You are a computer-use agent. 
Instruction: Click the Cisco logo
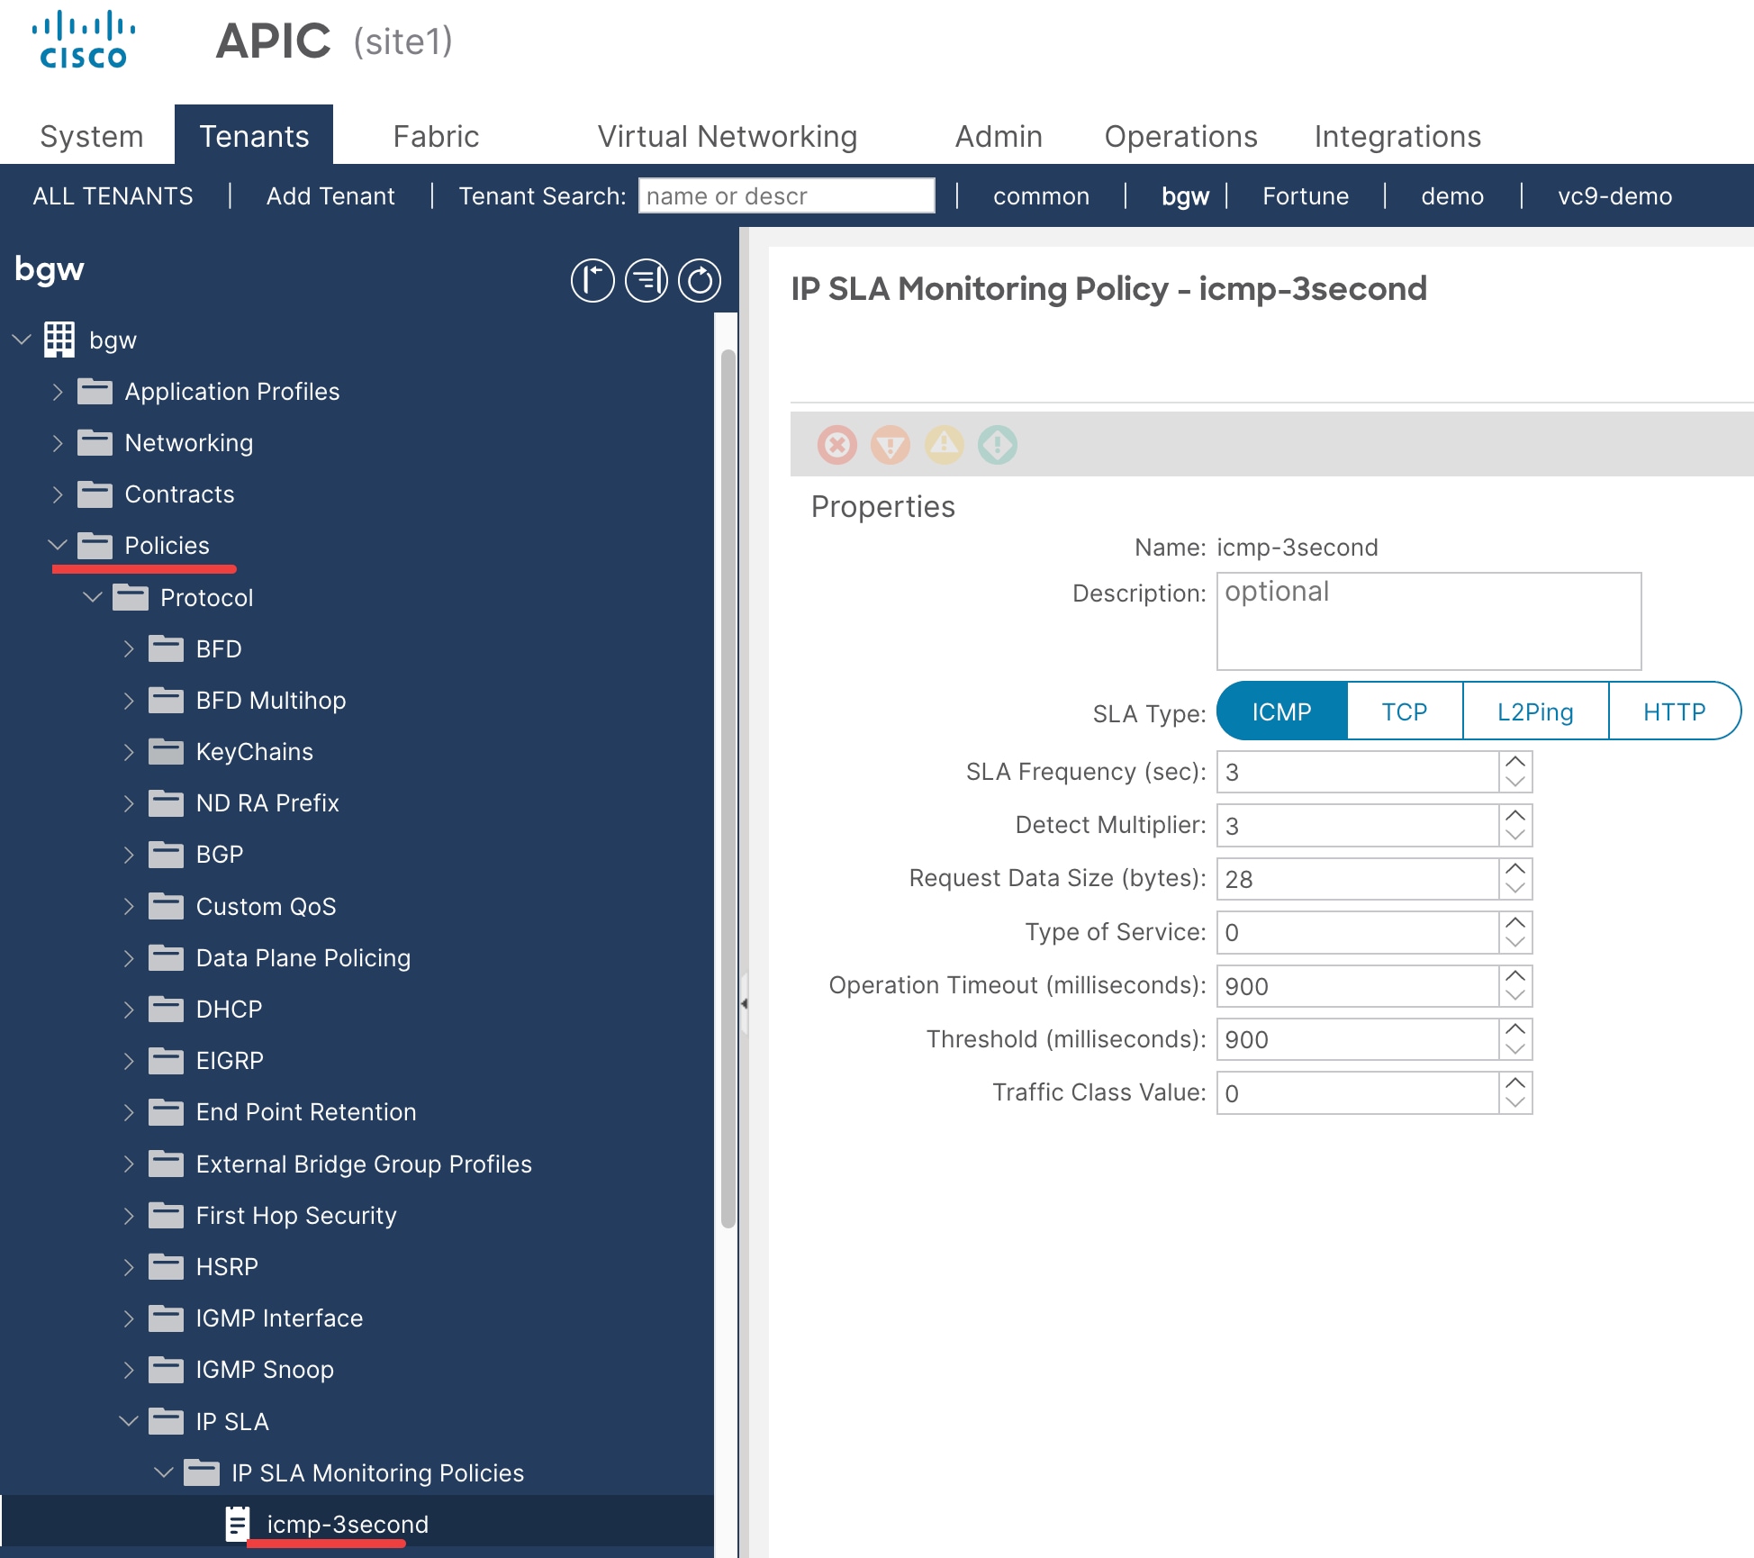84,41
